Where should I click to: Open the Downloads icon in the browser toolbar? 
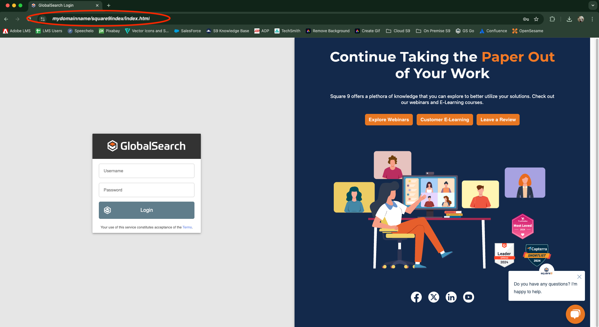coord(569,19)
